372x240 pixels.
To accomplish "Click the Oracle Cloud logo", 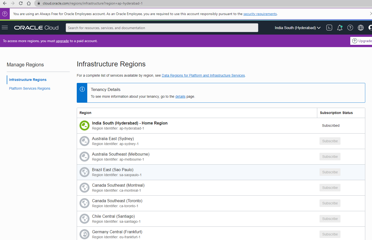I will pyautogui.click(x=36, y=28).
